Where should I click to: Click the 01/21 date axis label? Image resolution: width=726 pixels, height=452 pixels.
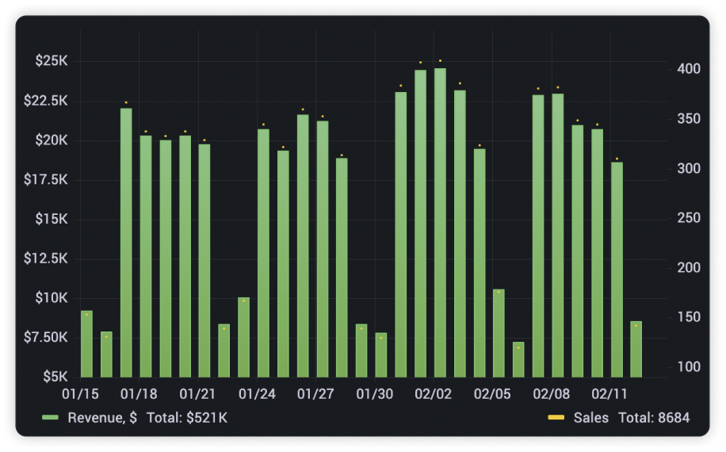pos(197,394)
